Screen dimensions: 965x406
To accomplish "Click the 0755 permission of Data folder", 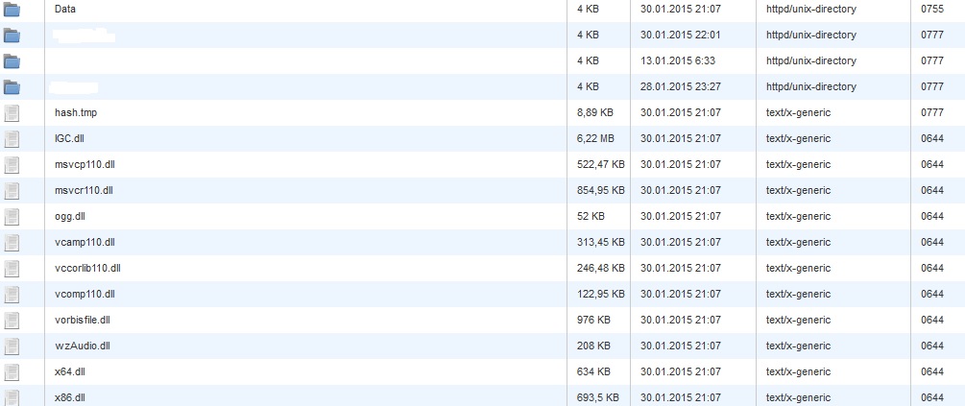I will tap(931, 10).
